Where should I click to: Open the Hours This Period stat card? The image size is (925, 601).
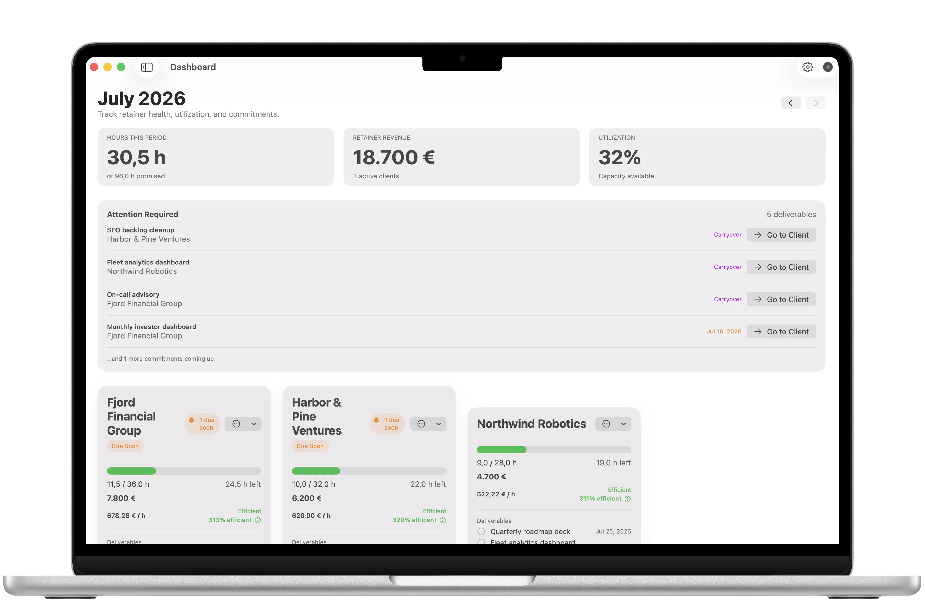[x=216, y=157]
